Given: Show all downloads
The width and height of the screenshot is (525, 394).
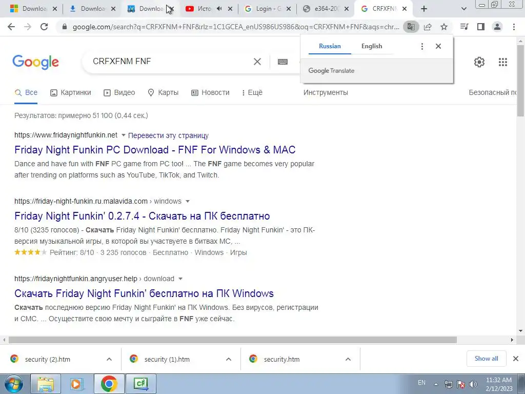Looking at the screenshot, I should (x=486, y=359).
